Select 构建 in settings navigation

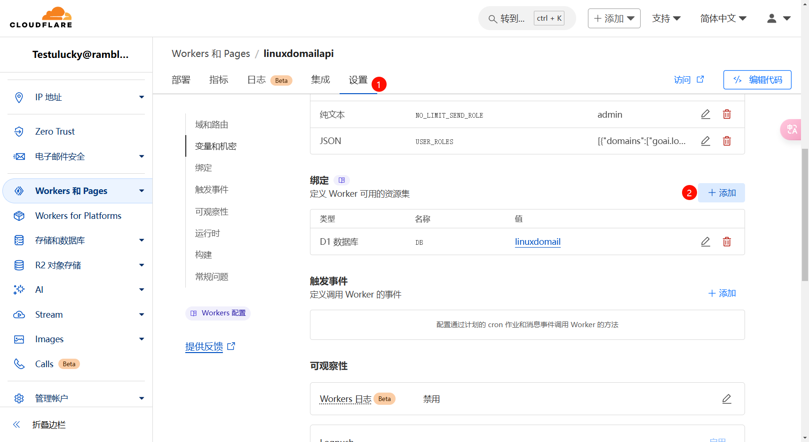(x=204, y=255)
